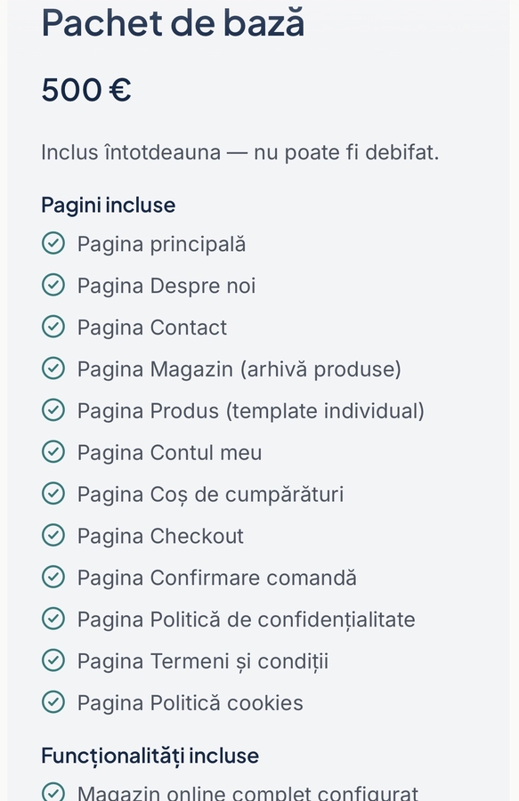Click the check icon for Coș de cumpărături

[53, 493]
